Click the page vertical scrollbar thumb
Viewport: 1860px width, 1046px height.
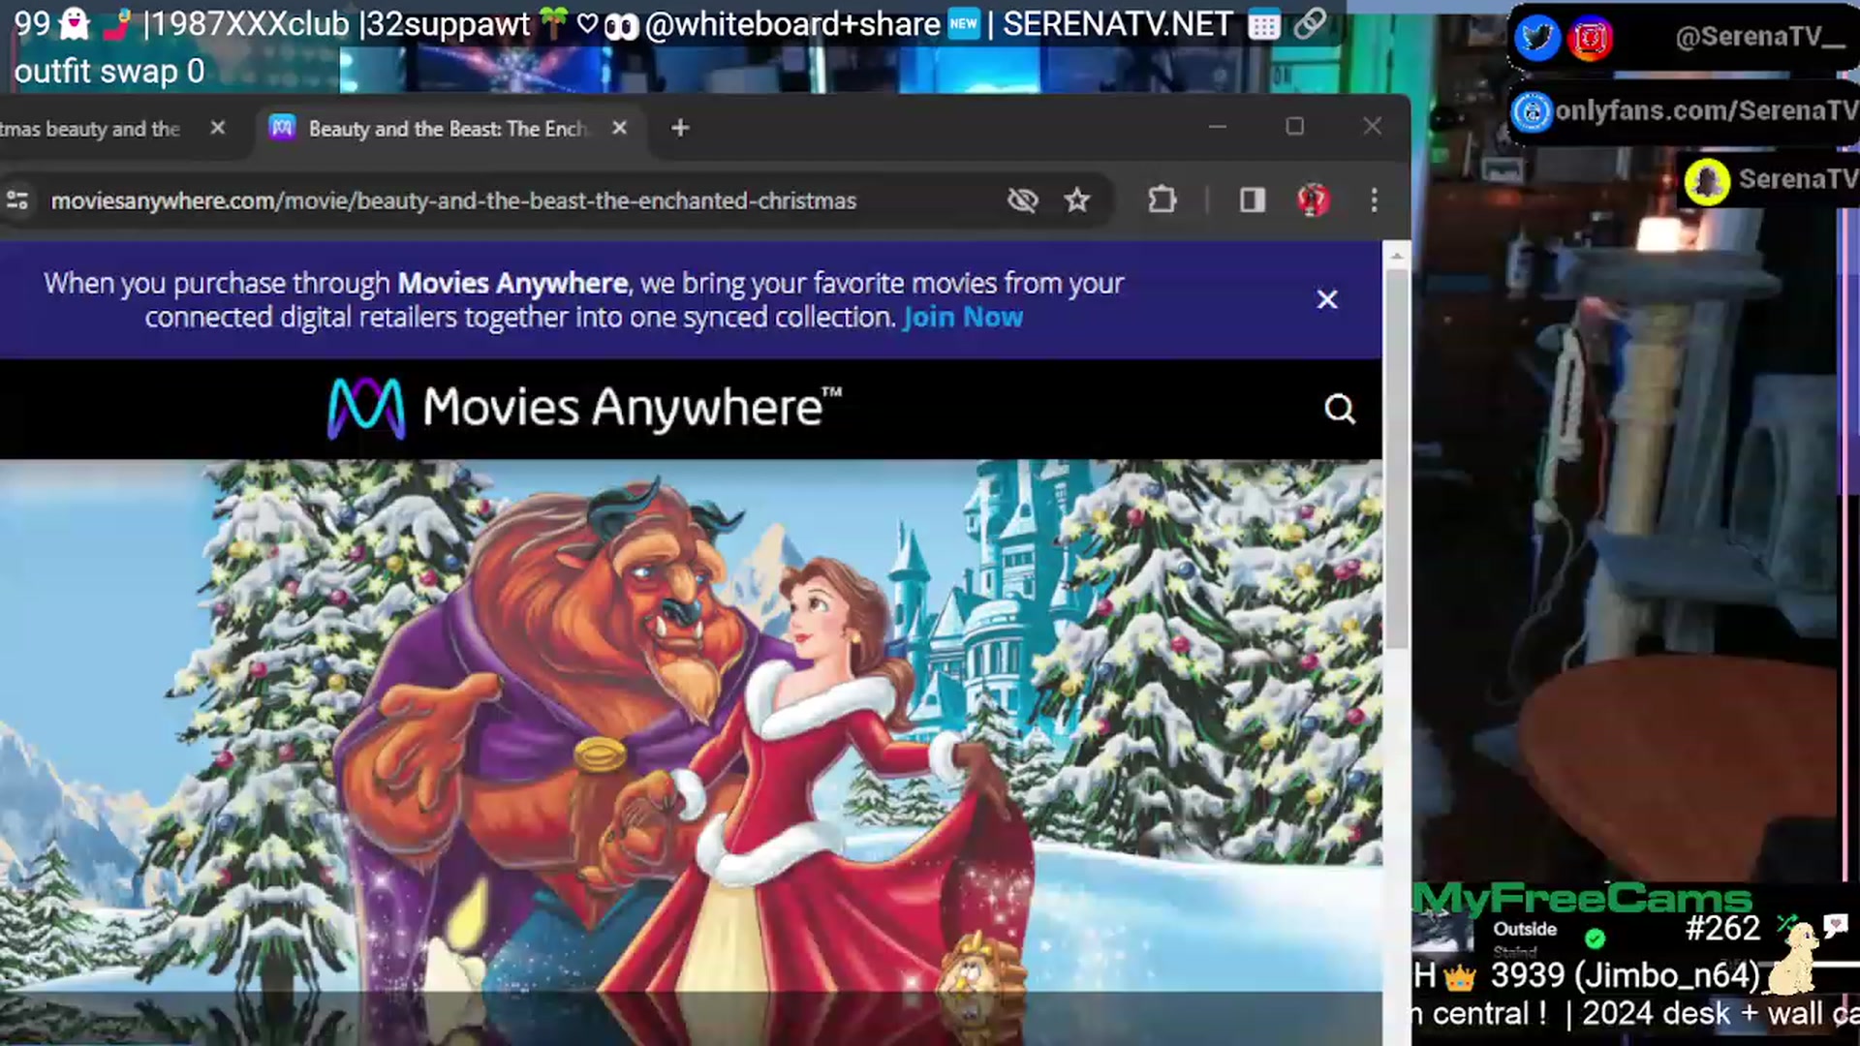(x=1397, y=460)
